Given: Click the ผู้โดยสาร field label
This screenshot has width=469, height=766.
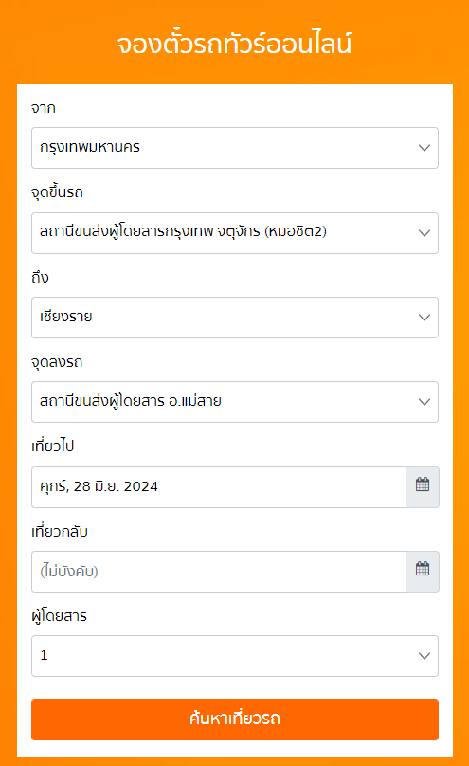Looking at the screenshot, I should (x=59, y=616).
